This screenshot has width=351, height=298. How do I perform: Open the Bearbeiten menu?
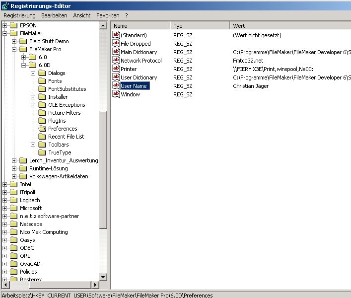pos(54,15)
